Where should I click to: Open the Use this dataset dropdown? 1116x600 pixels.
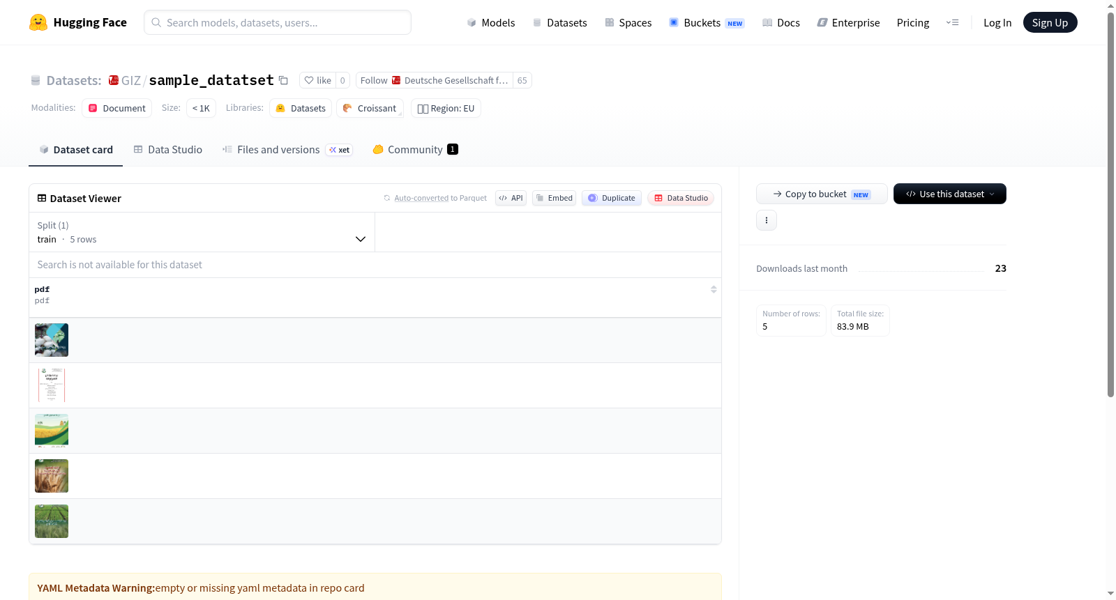coord(950,194)
